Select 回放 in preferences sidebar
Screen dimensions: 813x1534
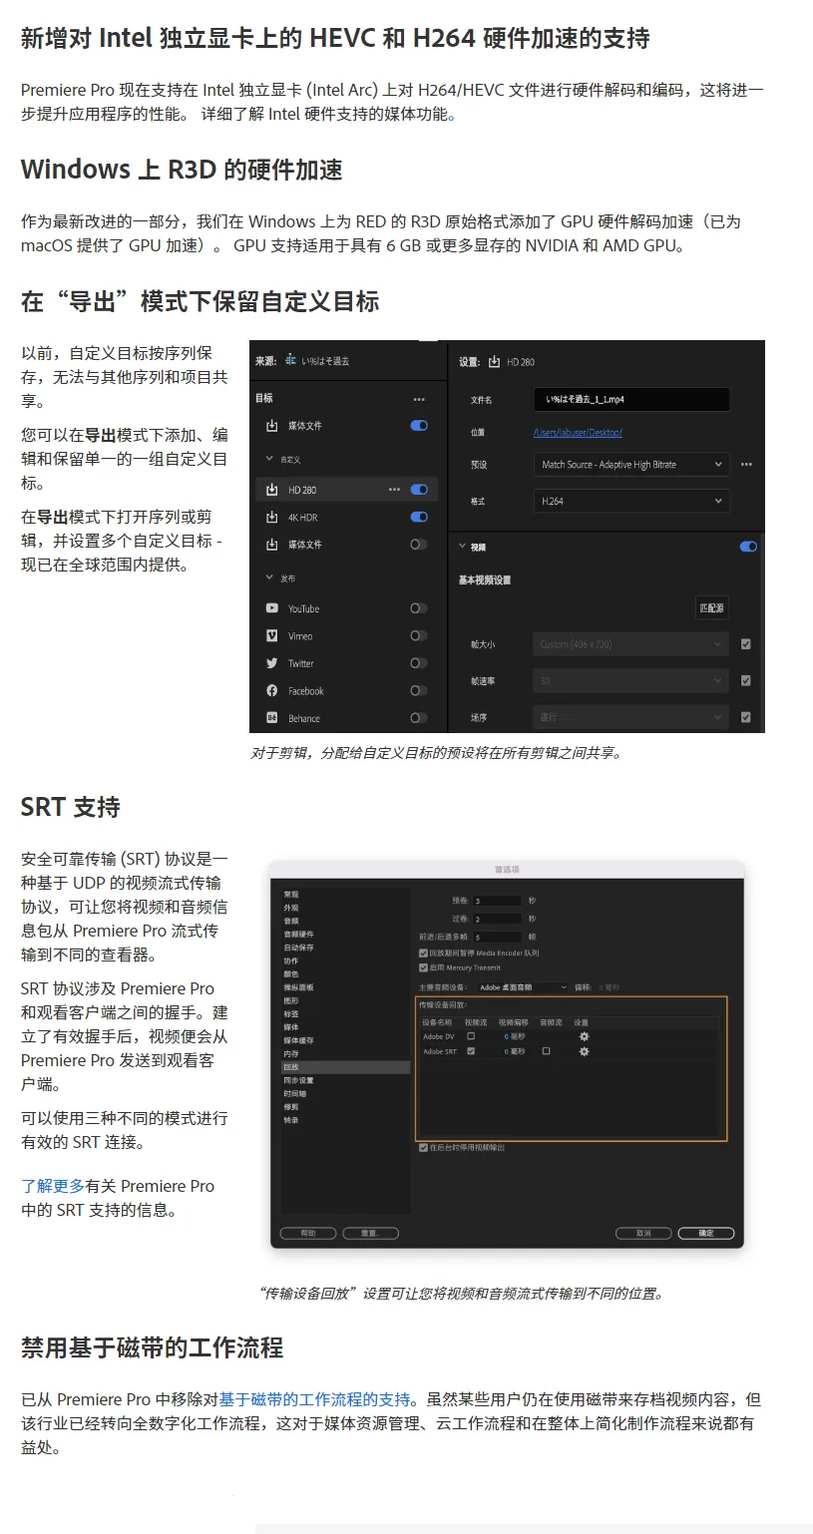(x=345, y=1067)
